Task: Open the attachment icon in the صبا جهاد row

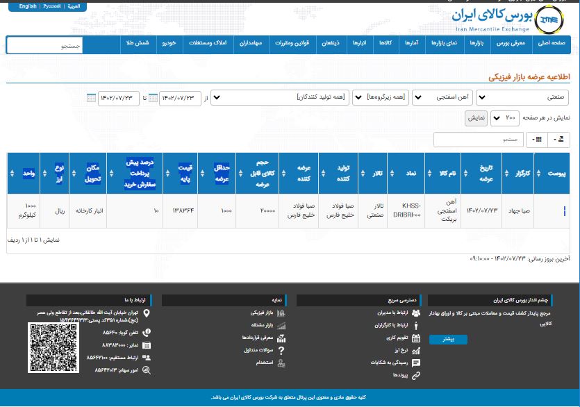Action: [565, 211]
